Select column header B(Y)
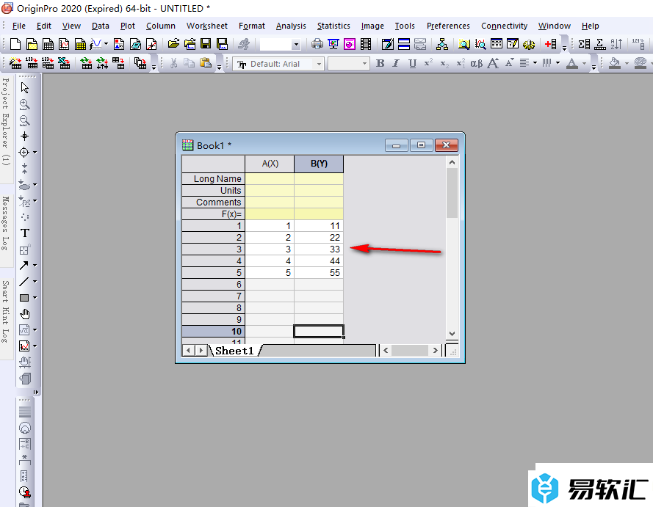Image resolution: width=653 pixels, height=507 pixels. pos(319,164)
